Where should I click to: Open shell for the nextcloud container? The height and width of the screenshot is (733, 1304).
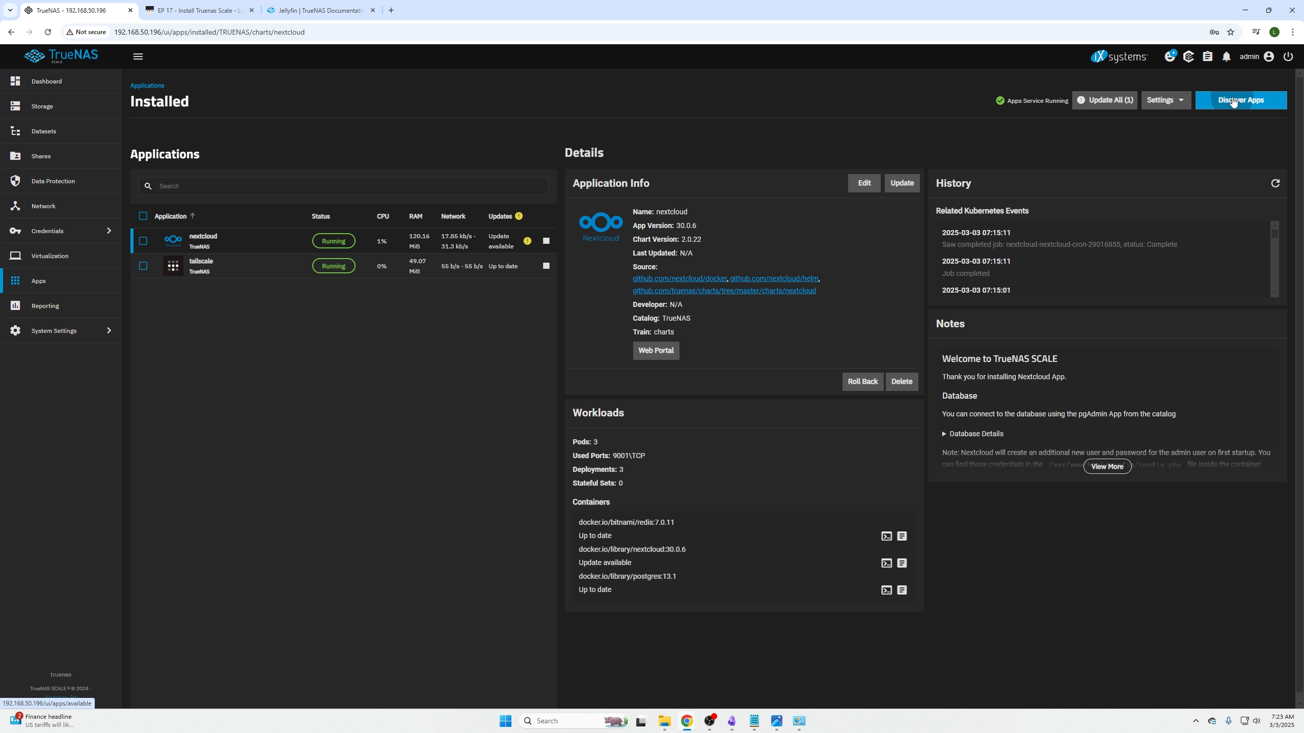pos(886,563)
